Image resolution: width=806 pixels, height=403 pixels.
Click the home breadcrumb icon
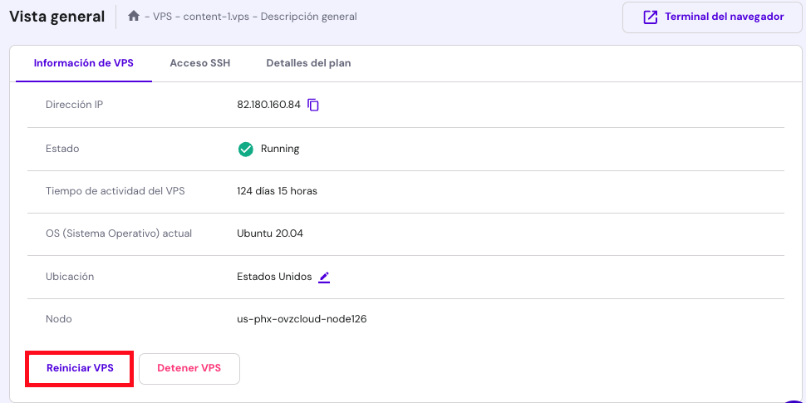point(134,16)
